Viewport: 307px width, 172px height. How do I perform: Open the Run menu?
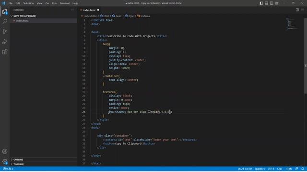tap(54, 3)
